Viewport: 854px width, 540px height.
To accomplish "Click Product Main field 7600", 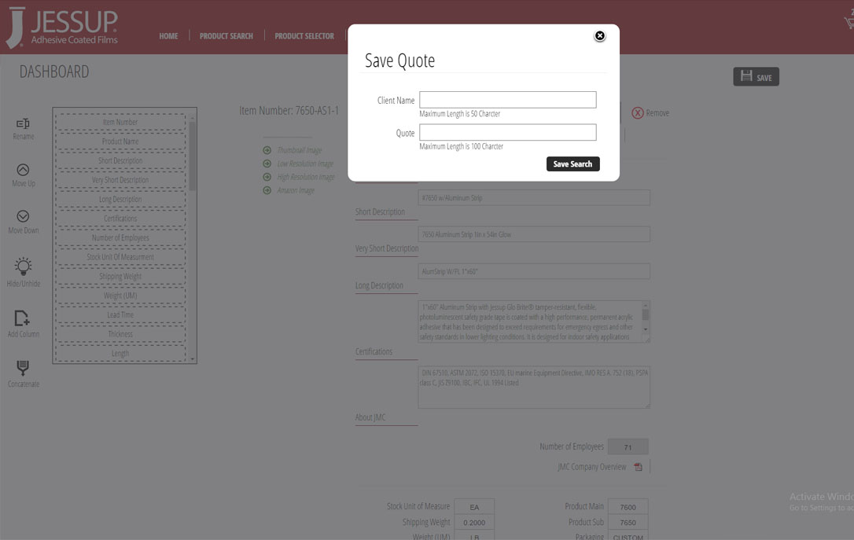I will 628,507.
